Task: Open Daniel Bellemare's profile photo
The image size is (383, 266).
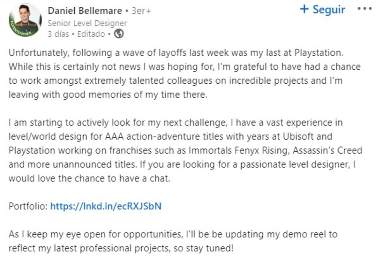Action: [x=25, y=20]
